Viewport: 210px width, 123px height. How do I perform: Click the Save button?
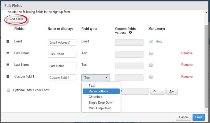tap(198, 117)
